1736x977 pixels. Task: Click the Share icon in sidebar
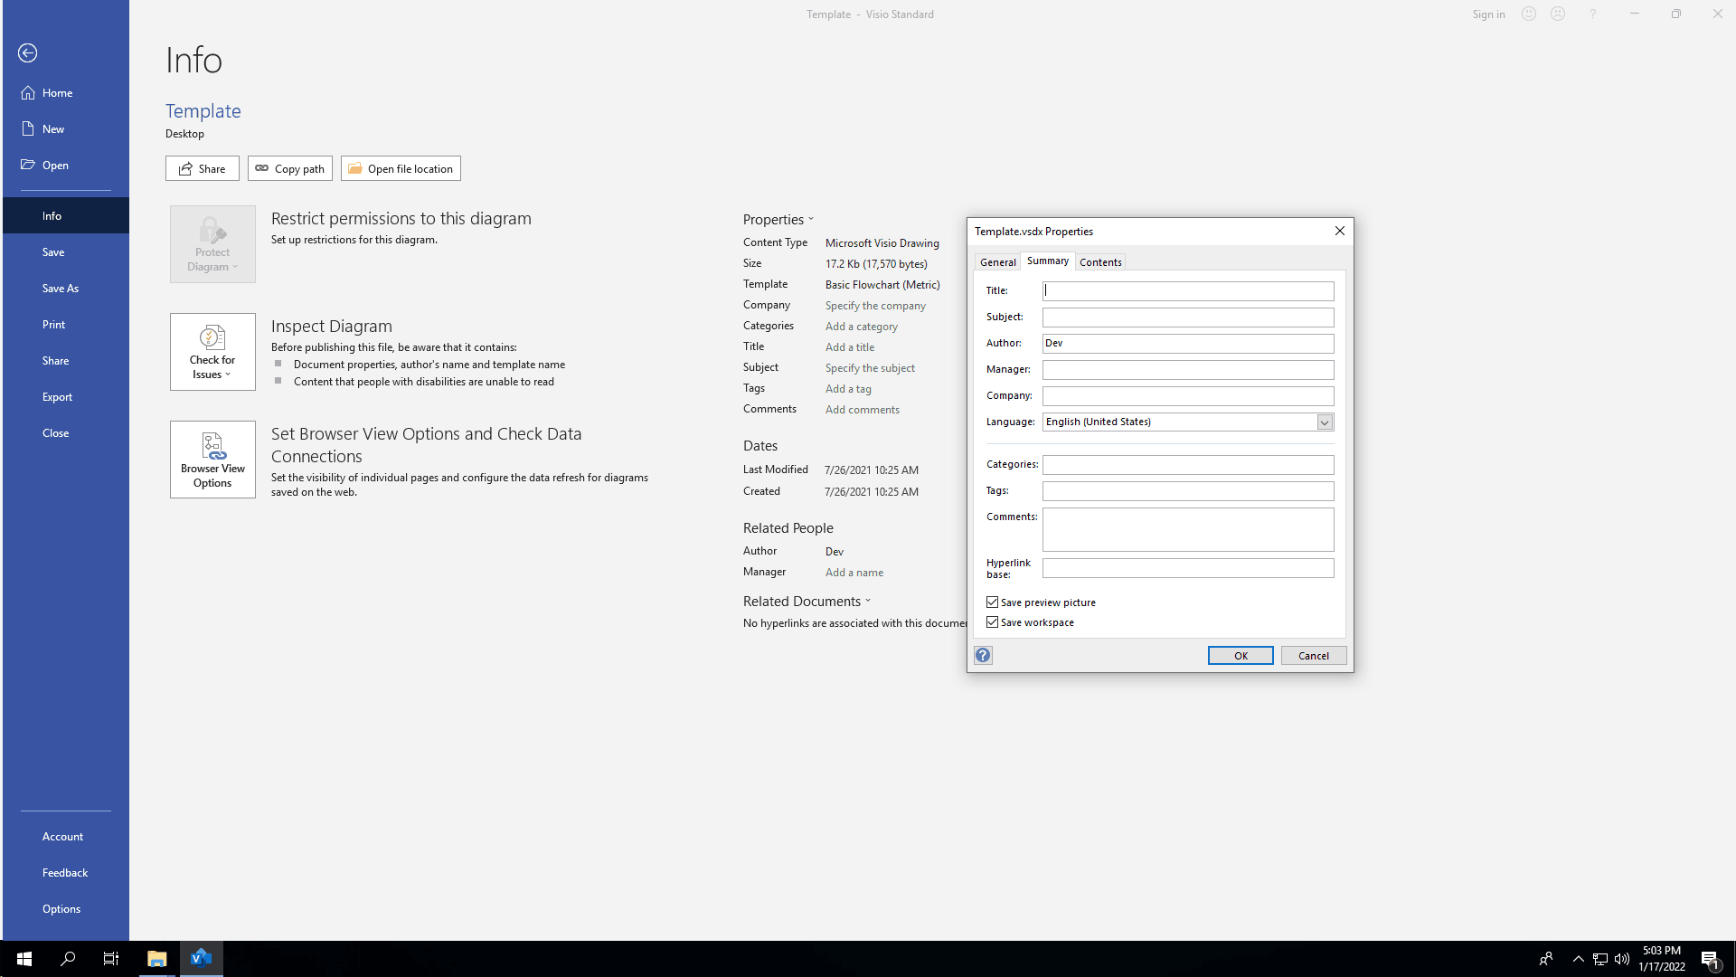coord(55,360)
